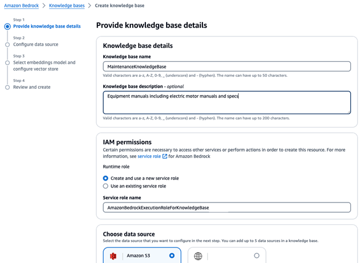Choose Use an existing service role option
This screenshot has height=263, width=360.
[x=106, y=186]
